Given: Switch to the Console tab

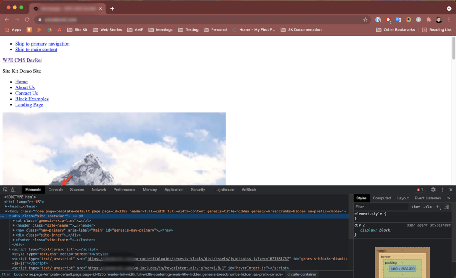Looking at the screenshot, I should 56,190.
